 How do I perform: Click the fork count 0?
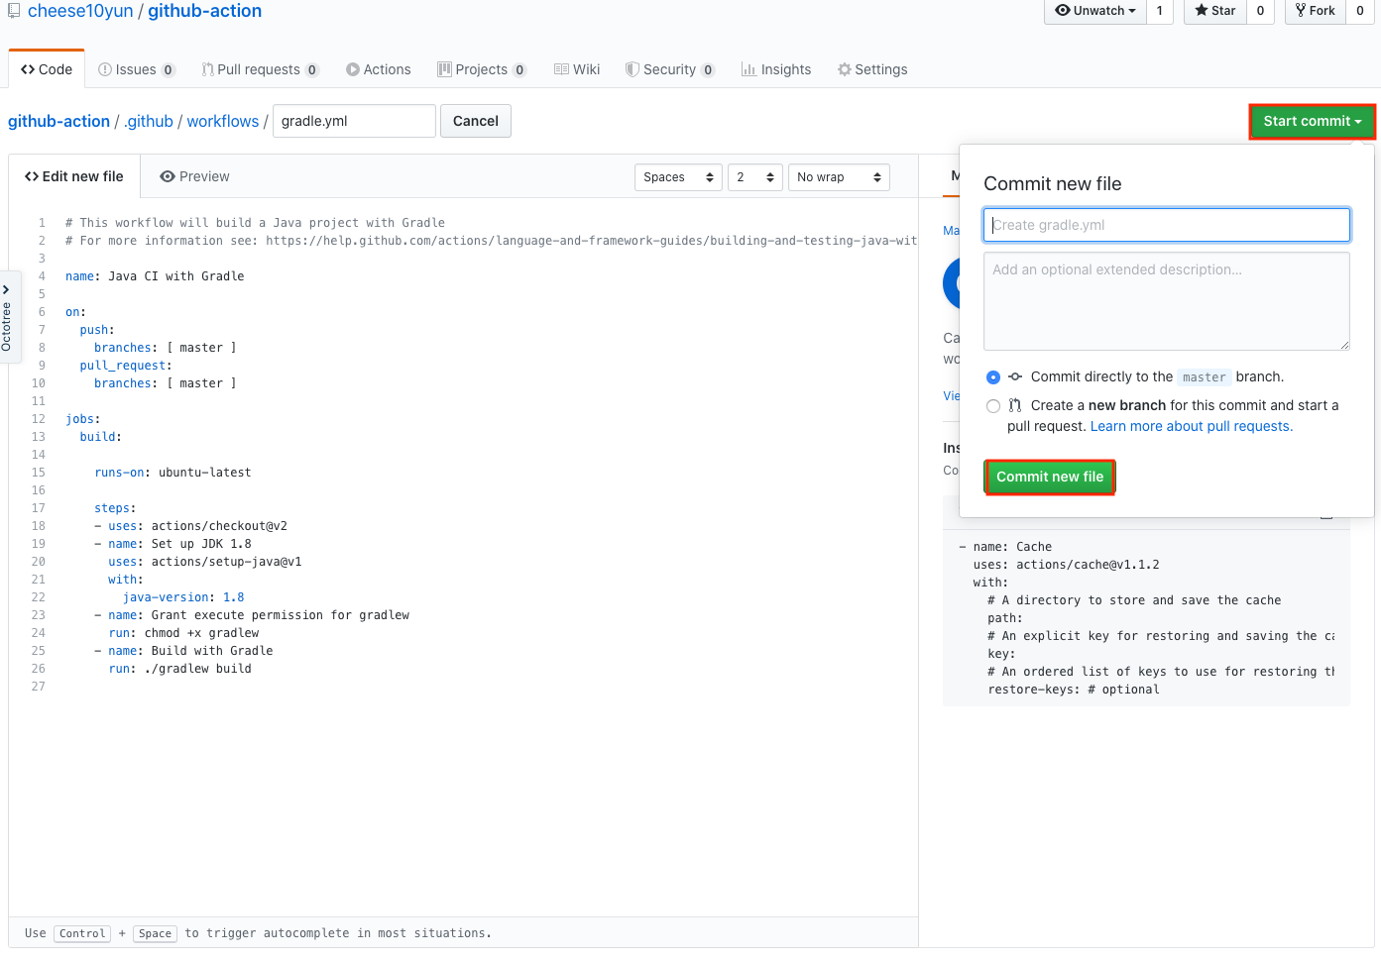(1360, 11)
